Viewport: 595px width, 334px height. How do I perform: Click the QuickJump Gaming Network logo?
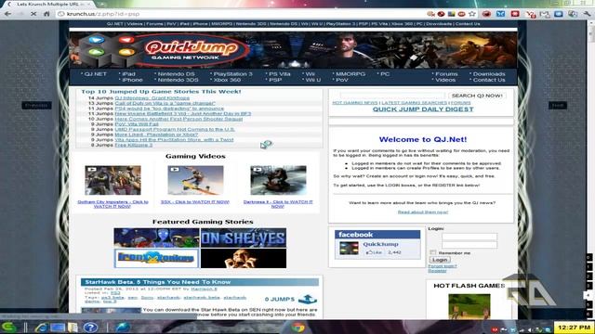point(164,50)
